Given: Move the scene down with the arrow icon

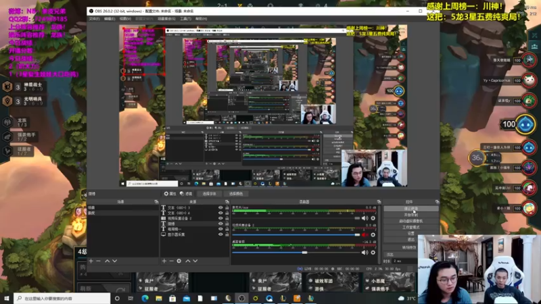Looking at the screenshot, I should coord(114,261).
